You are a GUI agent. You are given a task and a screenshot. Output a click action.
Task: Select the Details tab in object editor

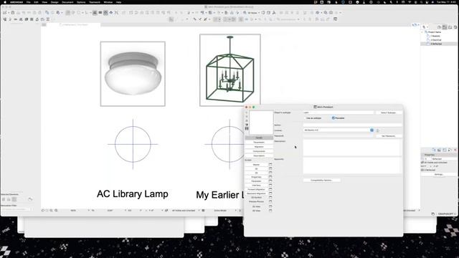(x=259, y=138)
